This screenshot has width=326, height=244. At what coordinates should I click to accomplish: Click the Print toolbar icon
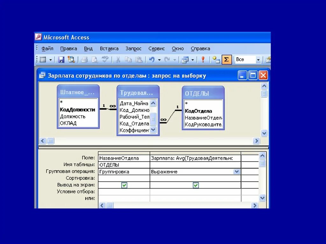(84, 60)
